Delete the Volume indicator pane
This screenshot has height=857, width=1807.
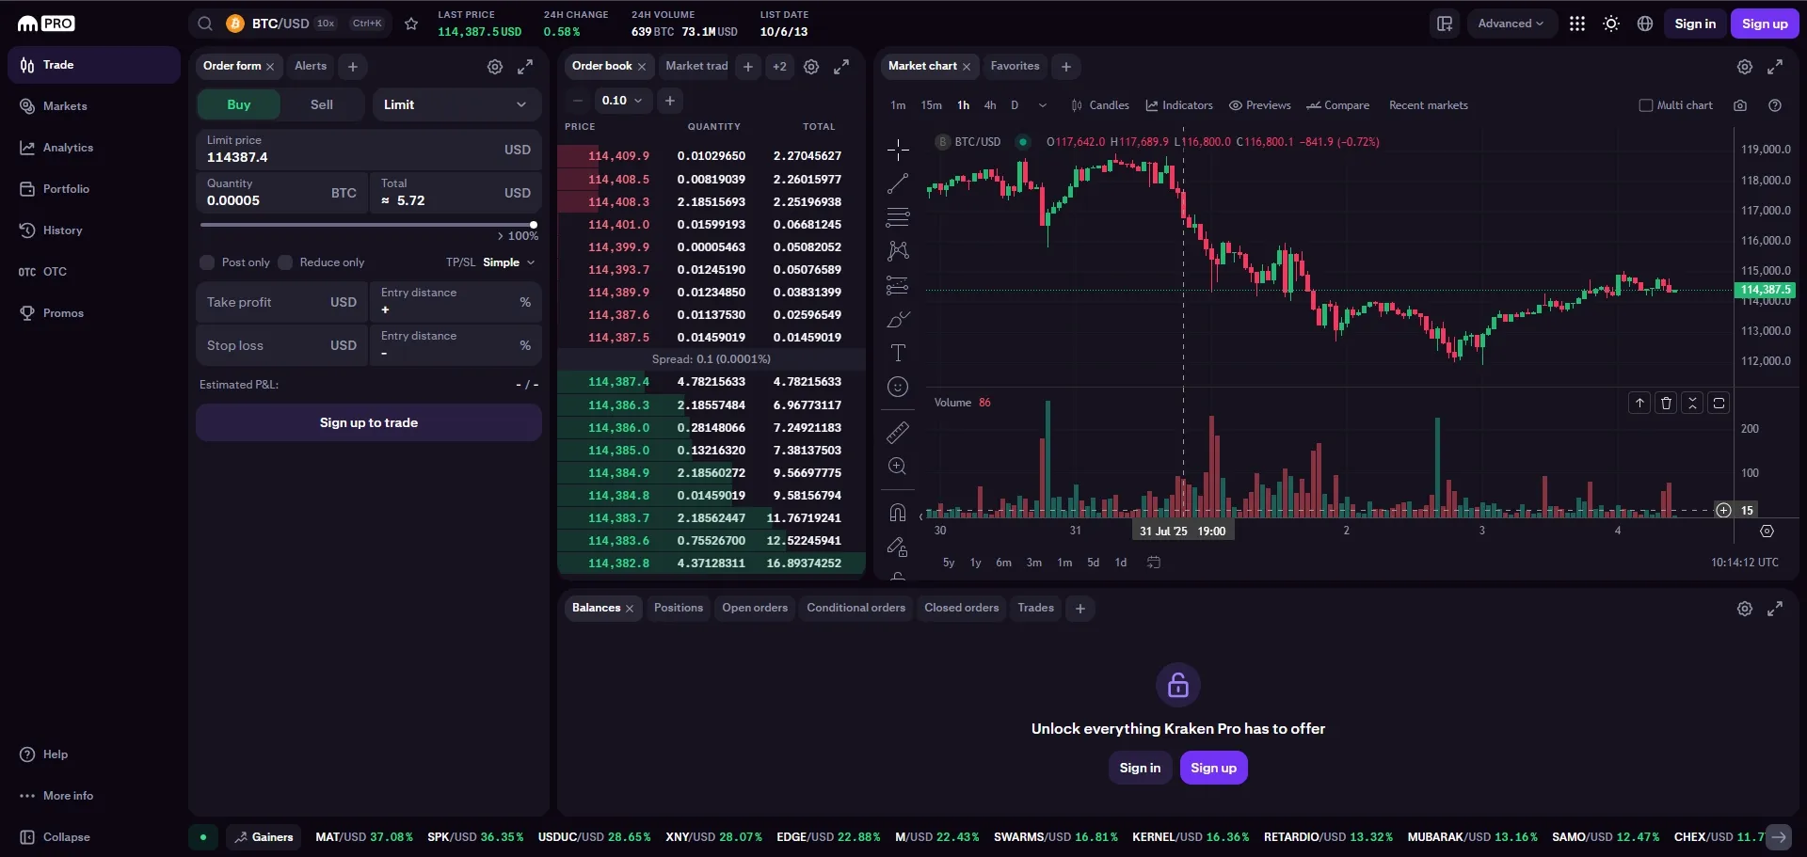[1666, 403]
